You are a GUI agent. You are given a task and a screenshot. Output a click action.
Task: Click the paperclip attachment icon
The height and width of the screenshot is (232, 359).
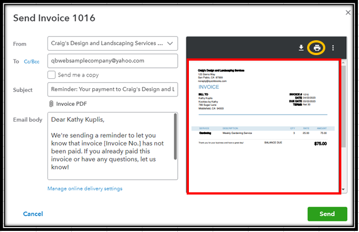[51, 104]
